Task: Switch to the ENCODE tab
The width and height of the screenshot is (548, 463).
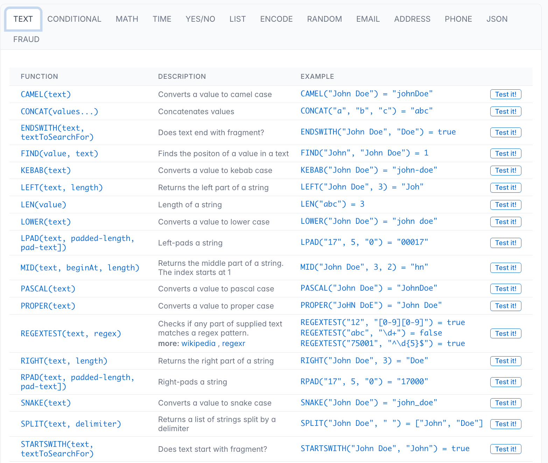Action: [276, 19]
